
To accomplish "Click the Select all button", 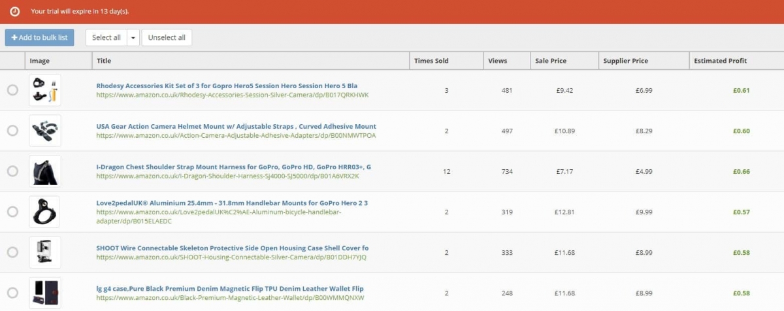I will coord(106,38).
